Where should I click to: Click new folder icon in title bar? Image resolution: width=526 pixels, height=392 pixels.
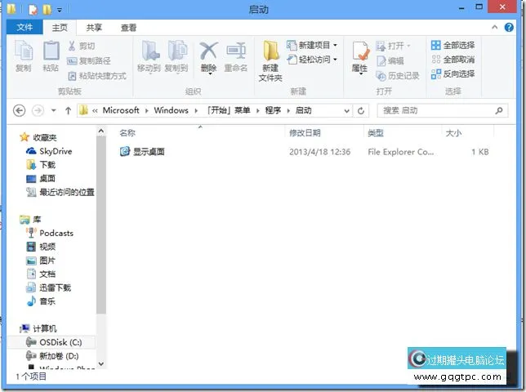pyautogui.click(x=47, y=9)
